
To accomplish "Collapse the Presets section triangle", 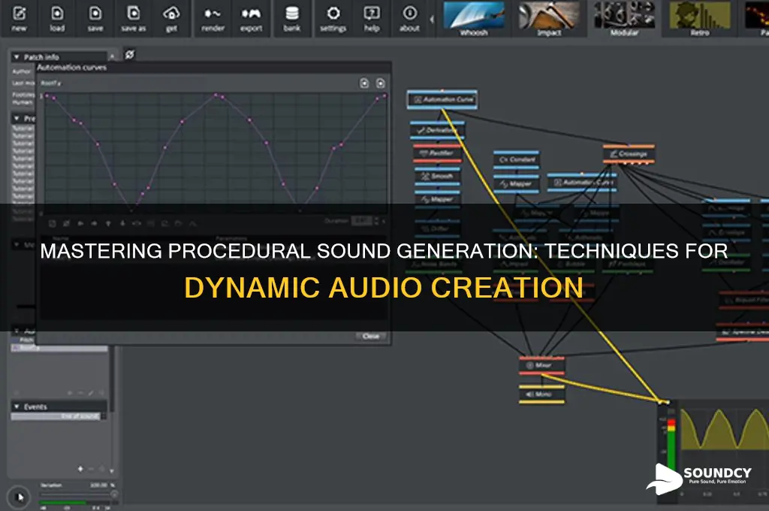I will (x=17, y=118).
